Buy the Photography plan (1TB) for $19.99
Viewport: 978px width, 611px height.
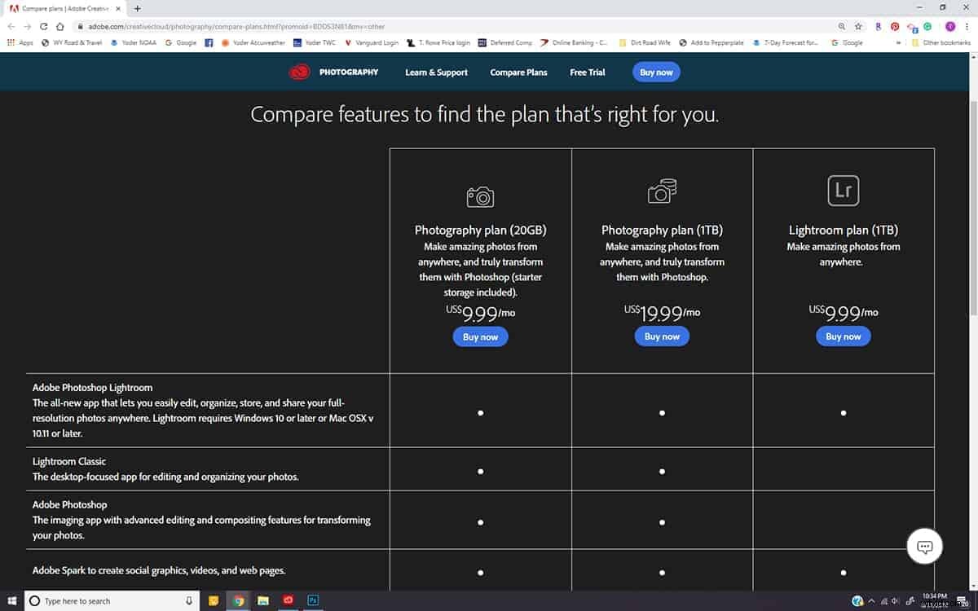[662, 336]
